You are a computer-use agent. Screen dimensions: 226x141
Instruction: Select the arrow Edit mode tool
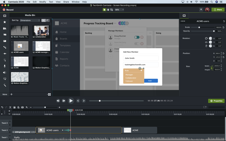point(104,9)
